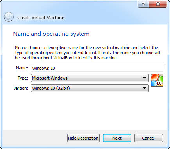
Task: Open help with the question mark button
Action: (x=143, y=4)
